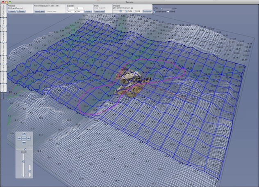Focus the Subset height field after the x
259x187 pixels.
coord(80,12)
